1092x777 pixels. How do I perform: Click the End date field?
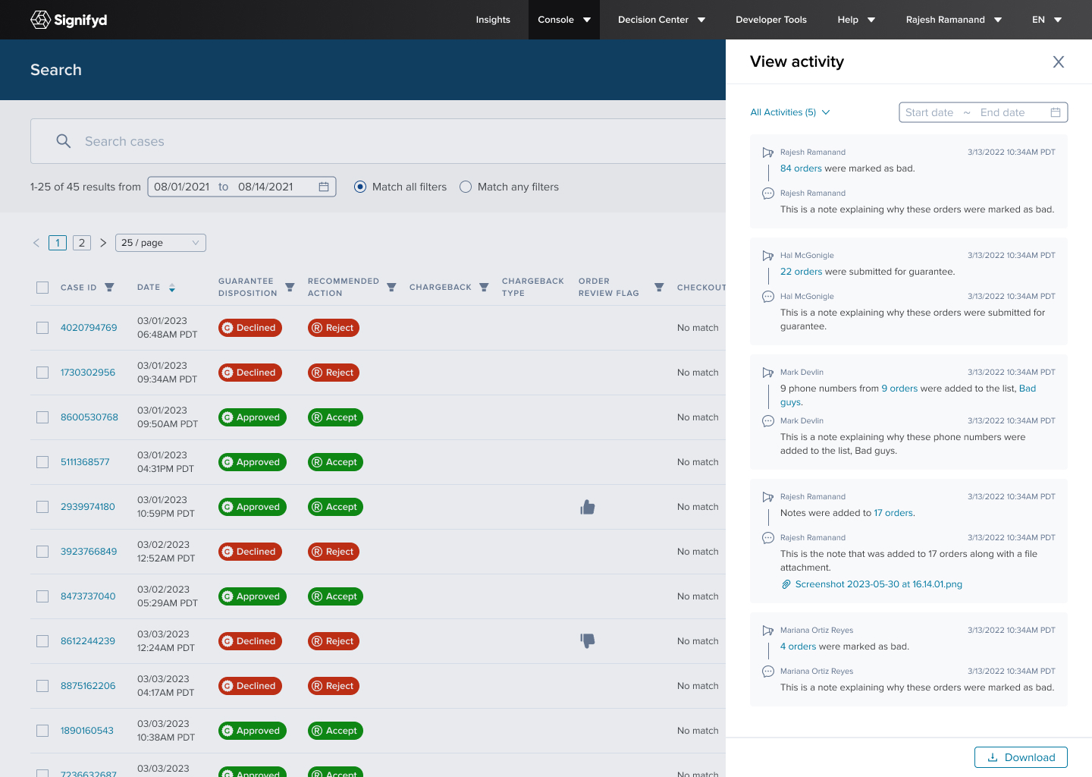click(x=1003, y=112)
